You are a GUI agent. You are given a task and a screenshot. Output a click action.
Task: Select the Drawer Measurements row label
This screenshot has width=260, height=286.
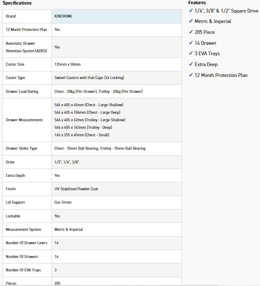[x=24, y=120]
